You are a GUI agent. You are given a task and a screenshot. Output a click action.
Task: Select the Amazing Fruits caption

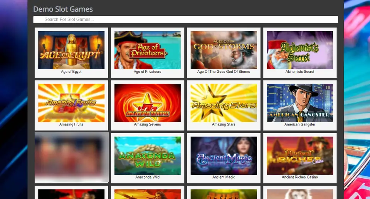(x=71, y=124)
